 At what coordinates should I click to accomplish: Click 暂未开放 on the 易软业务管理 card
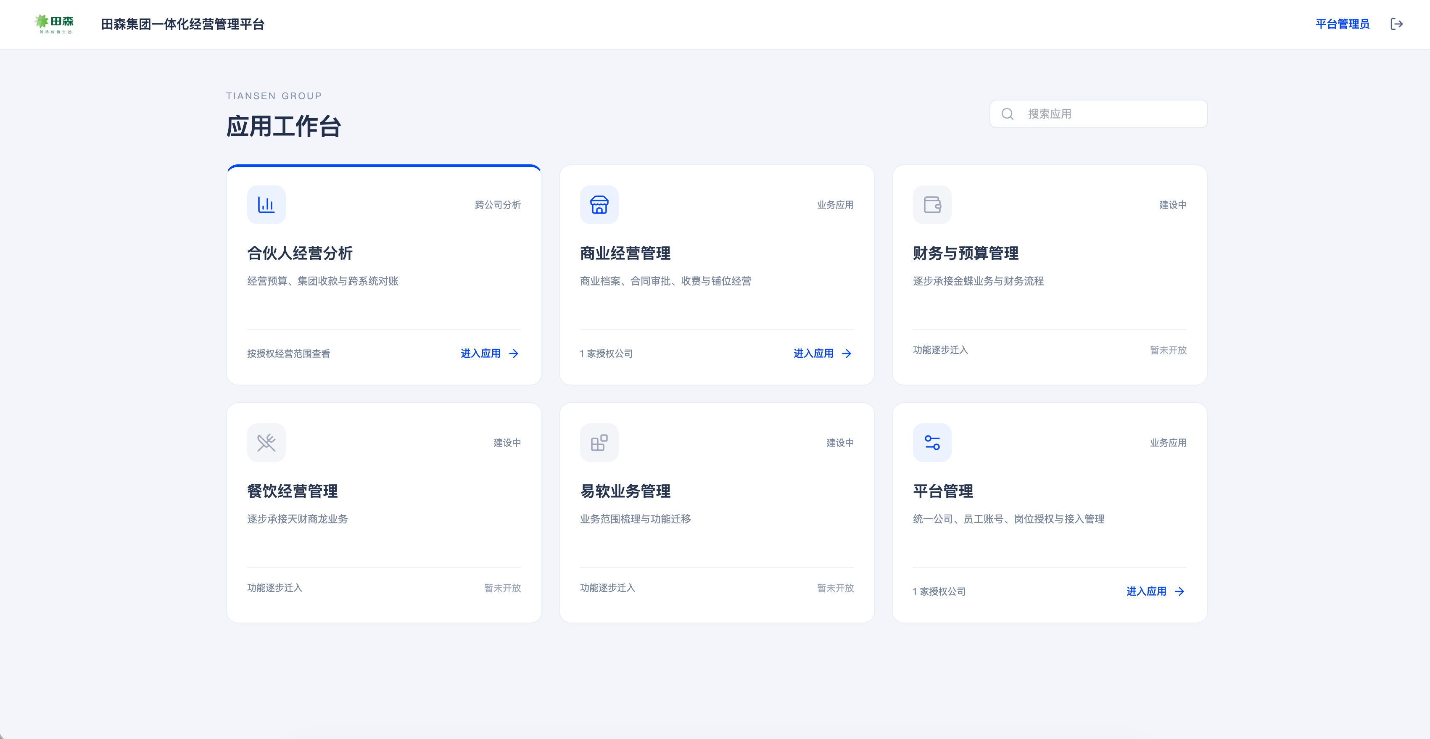(x=835, y=588)
